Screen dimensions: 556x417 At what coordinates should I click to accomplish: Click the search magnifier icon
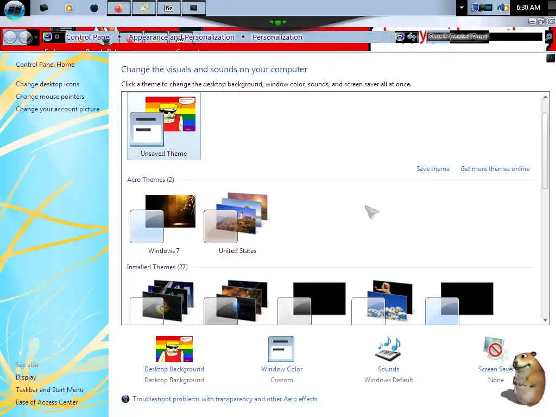click(549, 36)
